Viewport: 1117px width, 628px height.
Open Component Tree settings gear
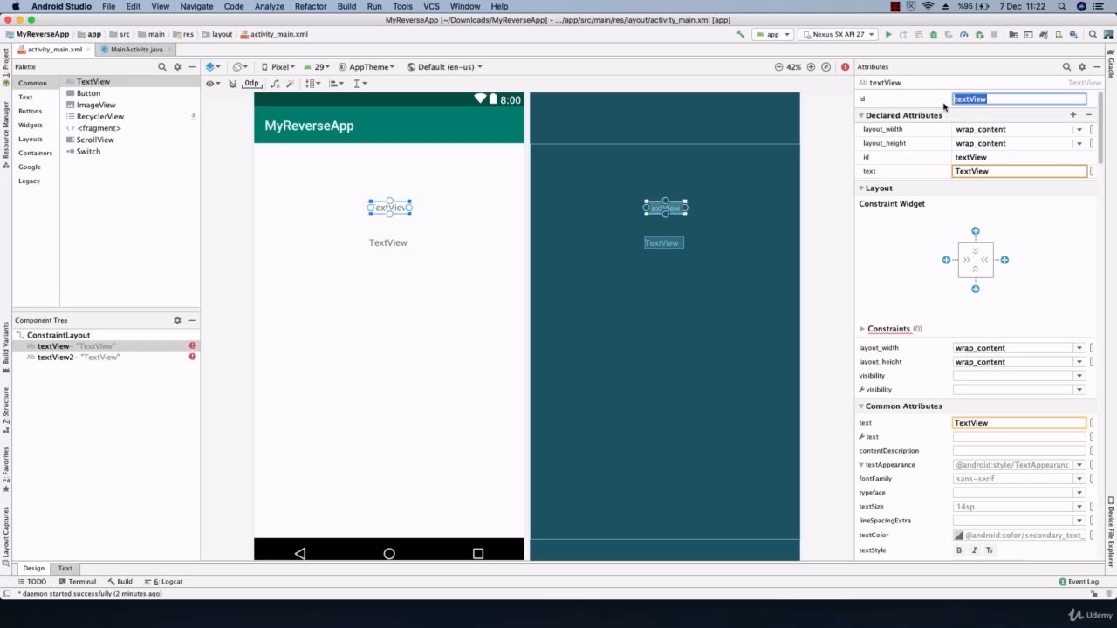(x=177, y=320)
